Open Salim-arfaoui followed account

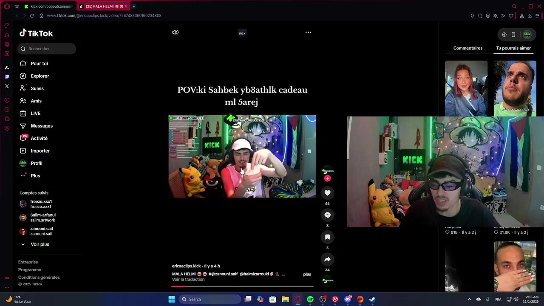pos(37,218)
